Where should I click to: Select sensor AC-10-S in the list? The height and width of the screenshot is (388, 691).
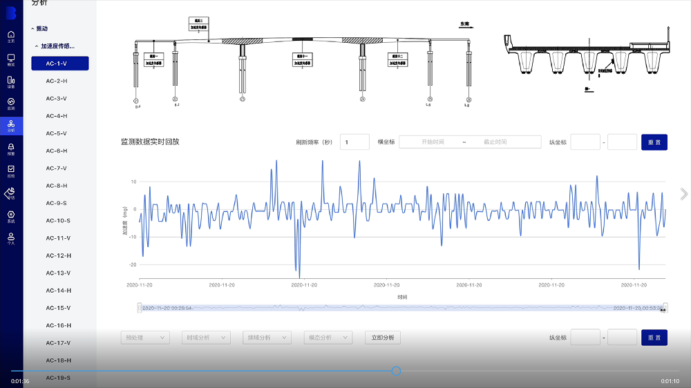coord(58,221)
